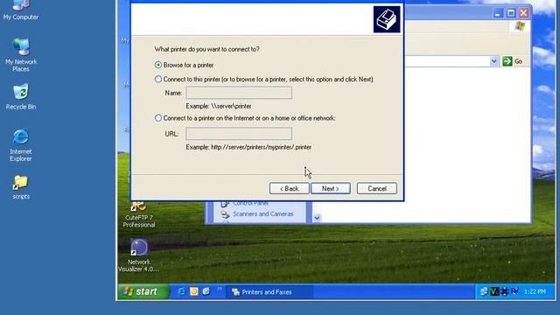Click the printer wizard header icon
The image size is (560, 315).
click(x=387, y=19)
